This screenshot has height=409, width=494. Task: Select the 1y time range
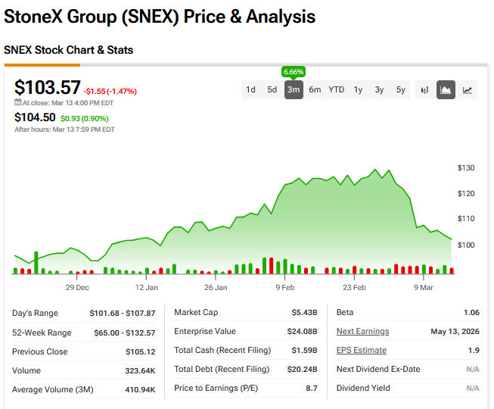point(358,90)
